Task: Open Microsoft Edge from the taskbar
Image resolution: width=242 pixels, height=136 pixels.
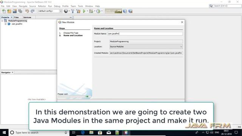Action: pyautogui.click(x=83, y=133)
